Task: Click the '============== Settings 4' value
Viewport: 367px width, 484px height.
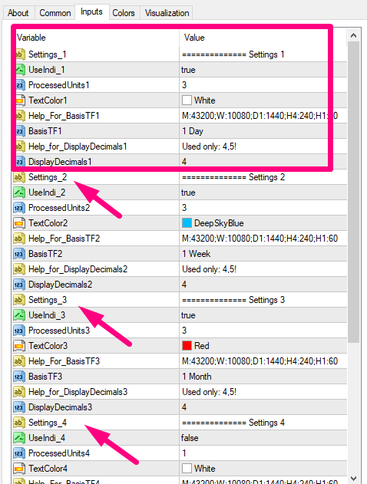Action: point(233,423)
